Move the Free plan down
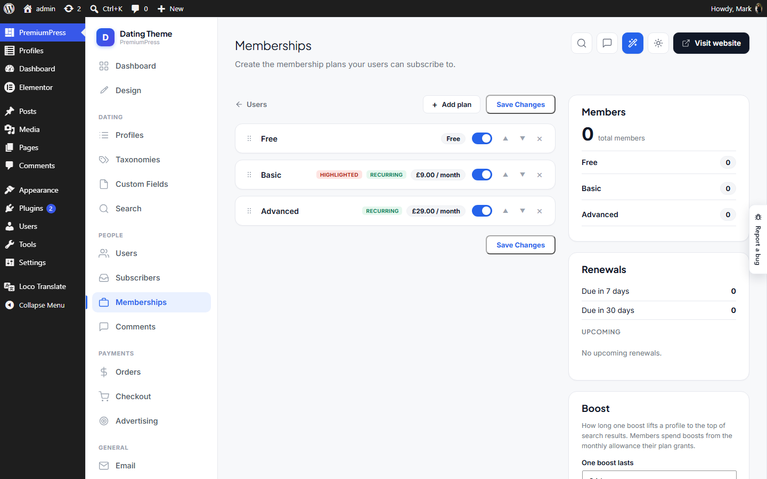The width and height of the screenshot is (767, 479). [523, 138]
